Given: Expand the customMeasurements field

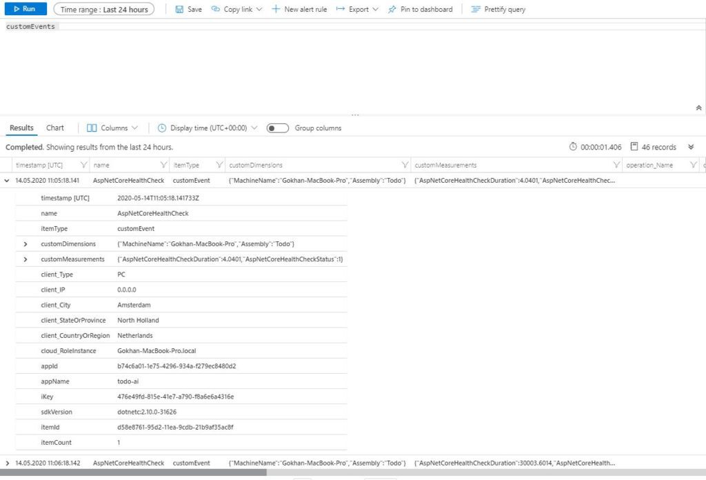Looking at the screenshot, I should click(26, 259).
